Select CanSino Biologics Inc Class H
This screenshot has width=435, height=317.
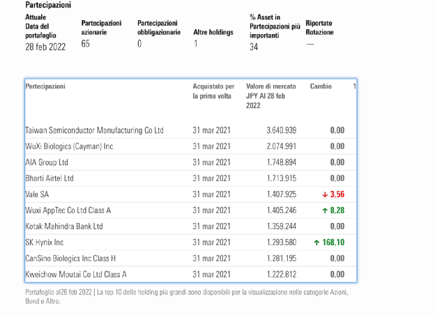pyautogui.click(x=70, y=258)
